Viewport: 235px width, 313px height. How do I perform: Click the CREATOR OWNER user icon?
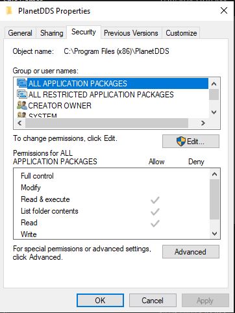(x=22, y=105)
